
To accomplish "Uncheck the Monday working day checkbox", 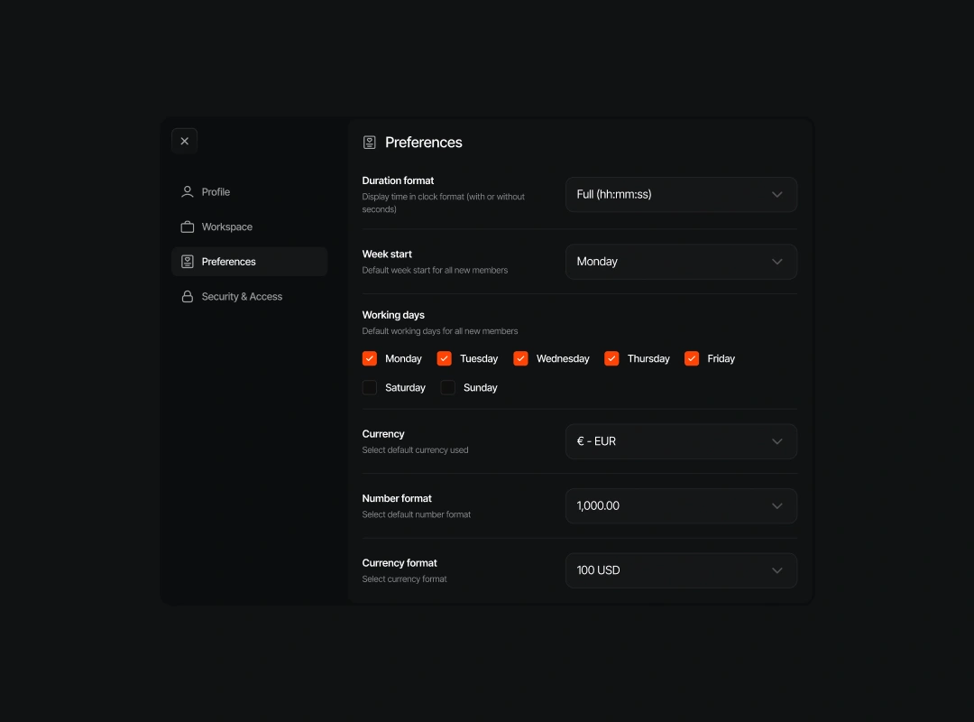I will click(370, 358).
